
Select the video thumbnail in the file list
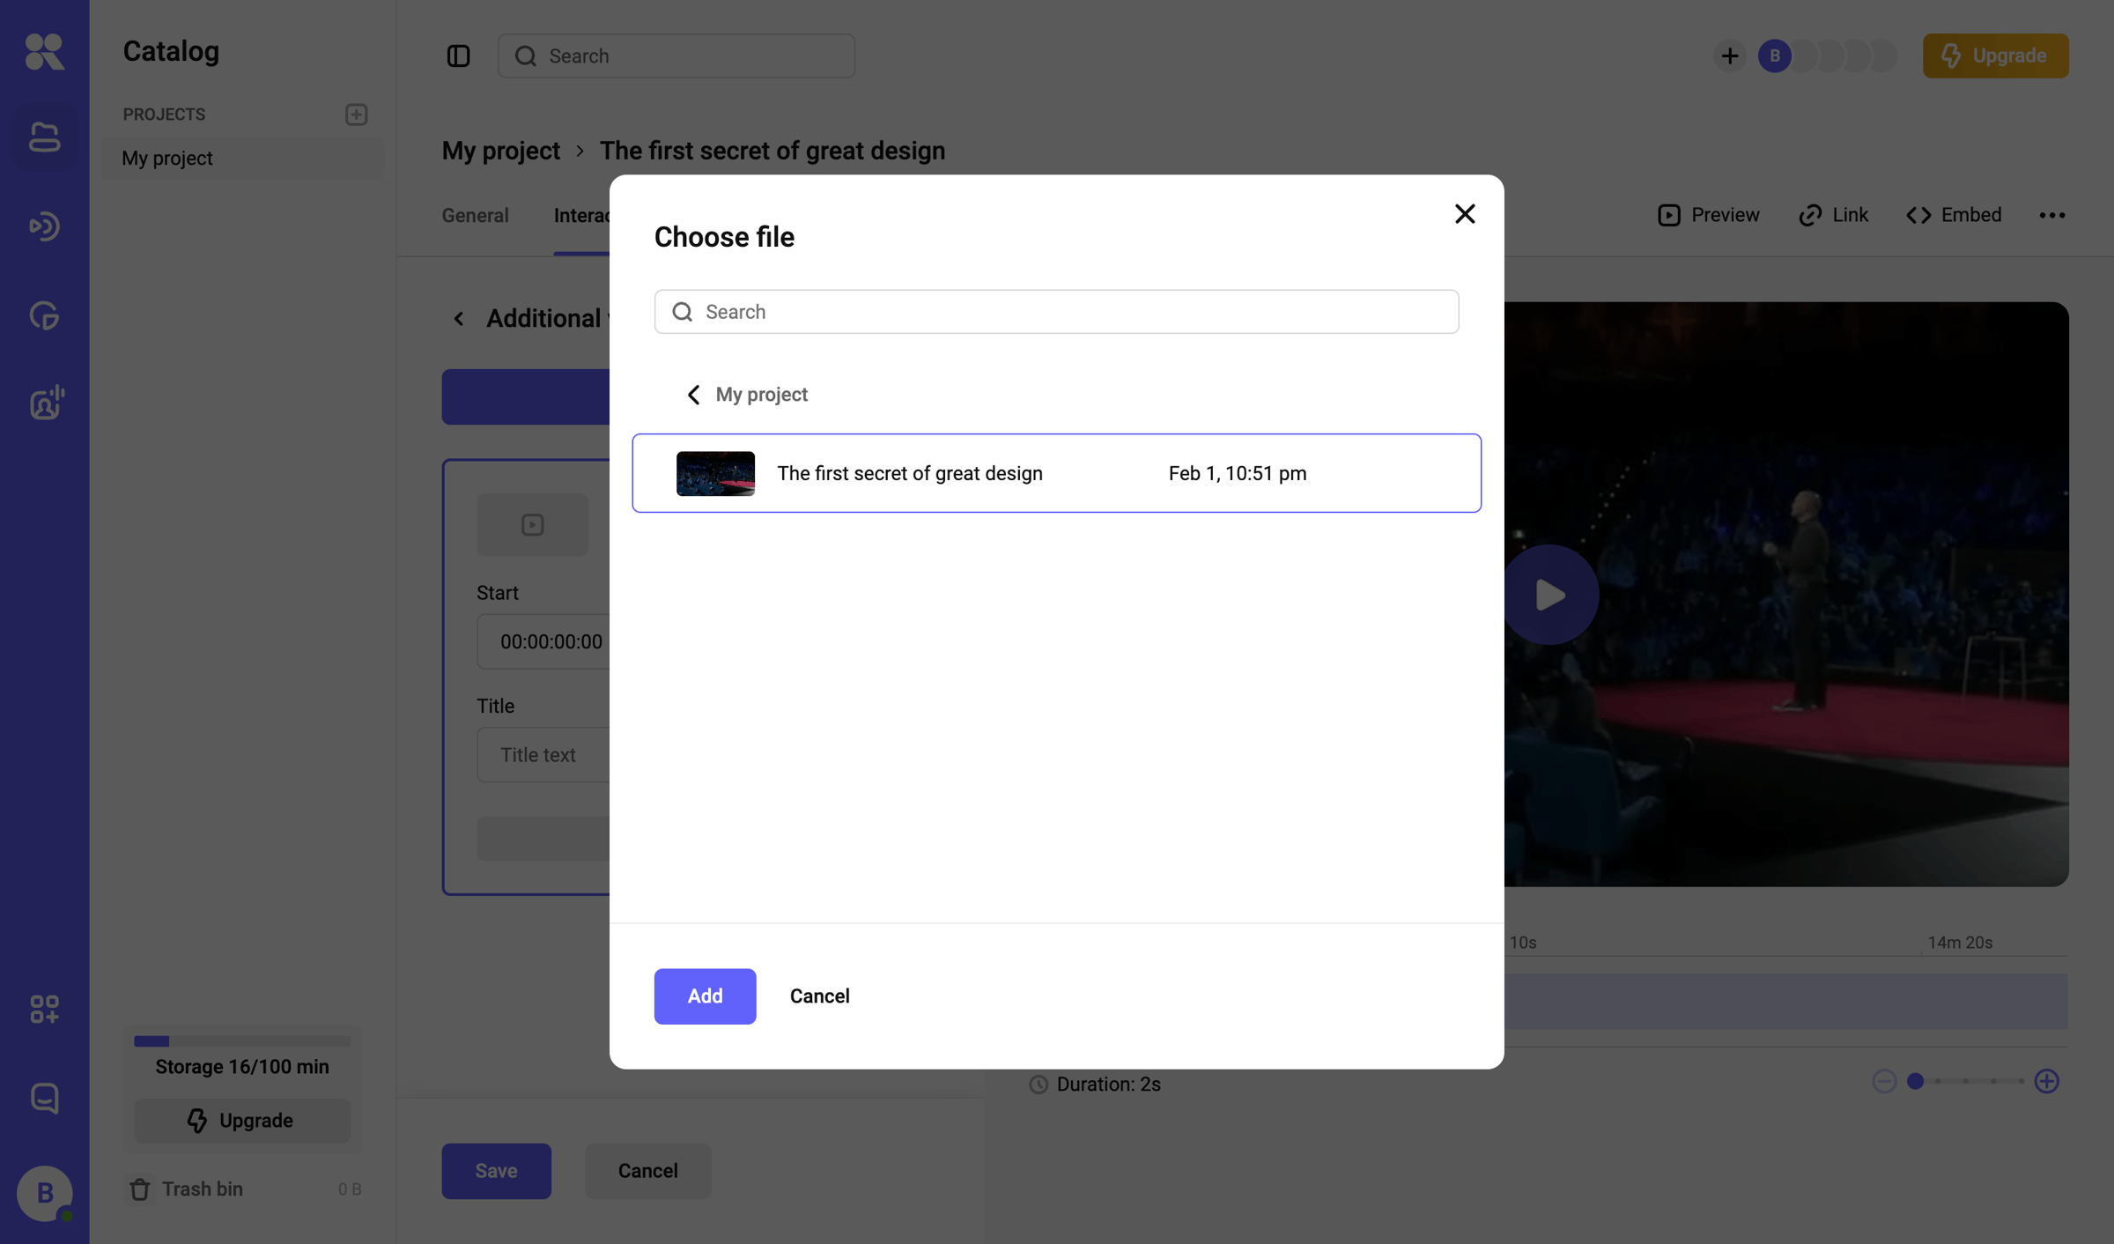(x=715, y=473)
